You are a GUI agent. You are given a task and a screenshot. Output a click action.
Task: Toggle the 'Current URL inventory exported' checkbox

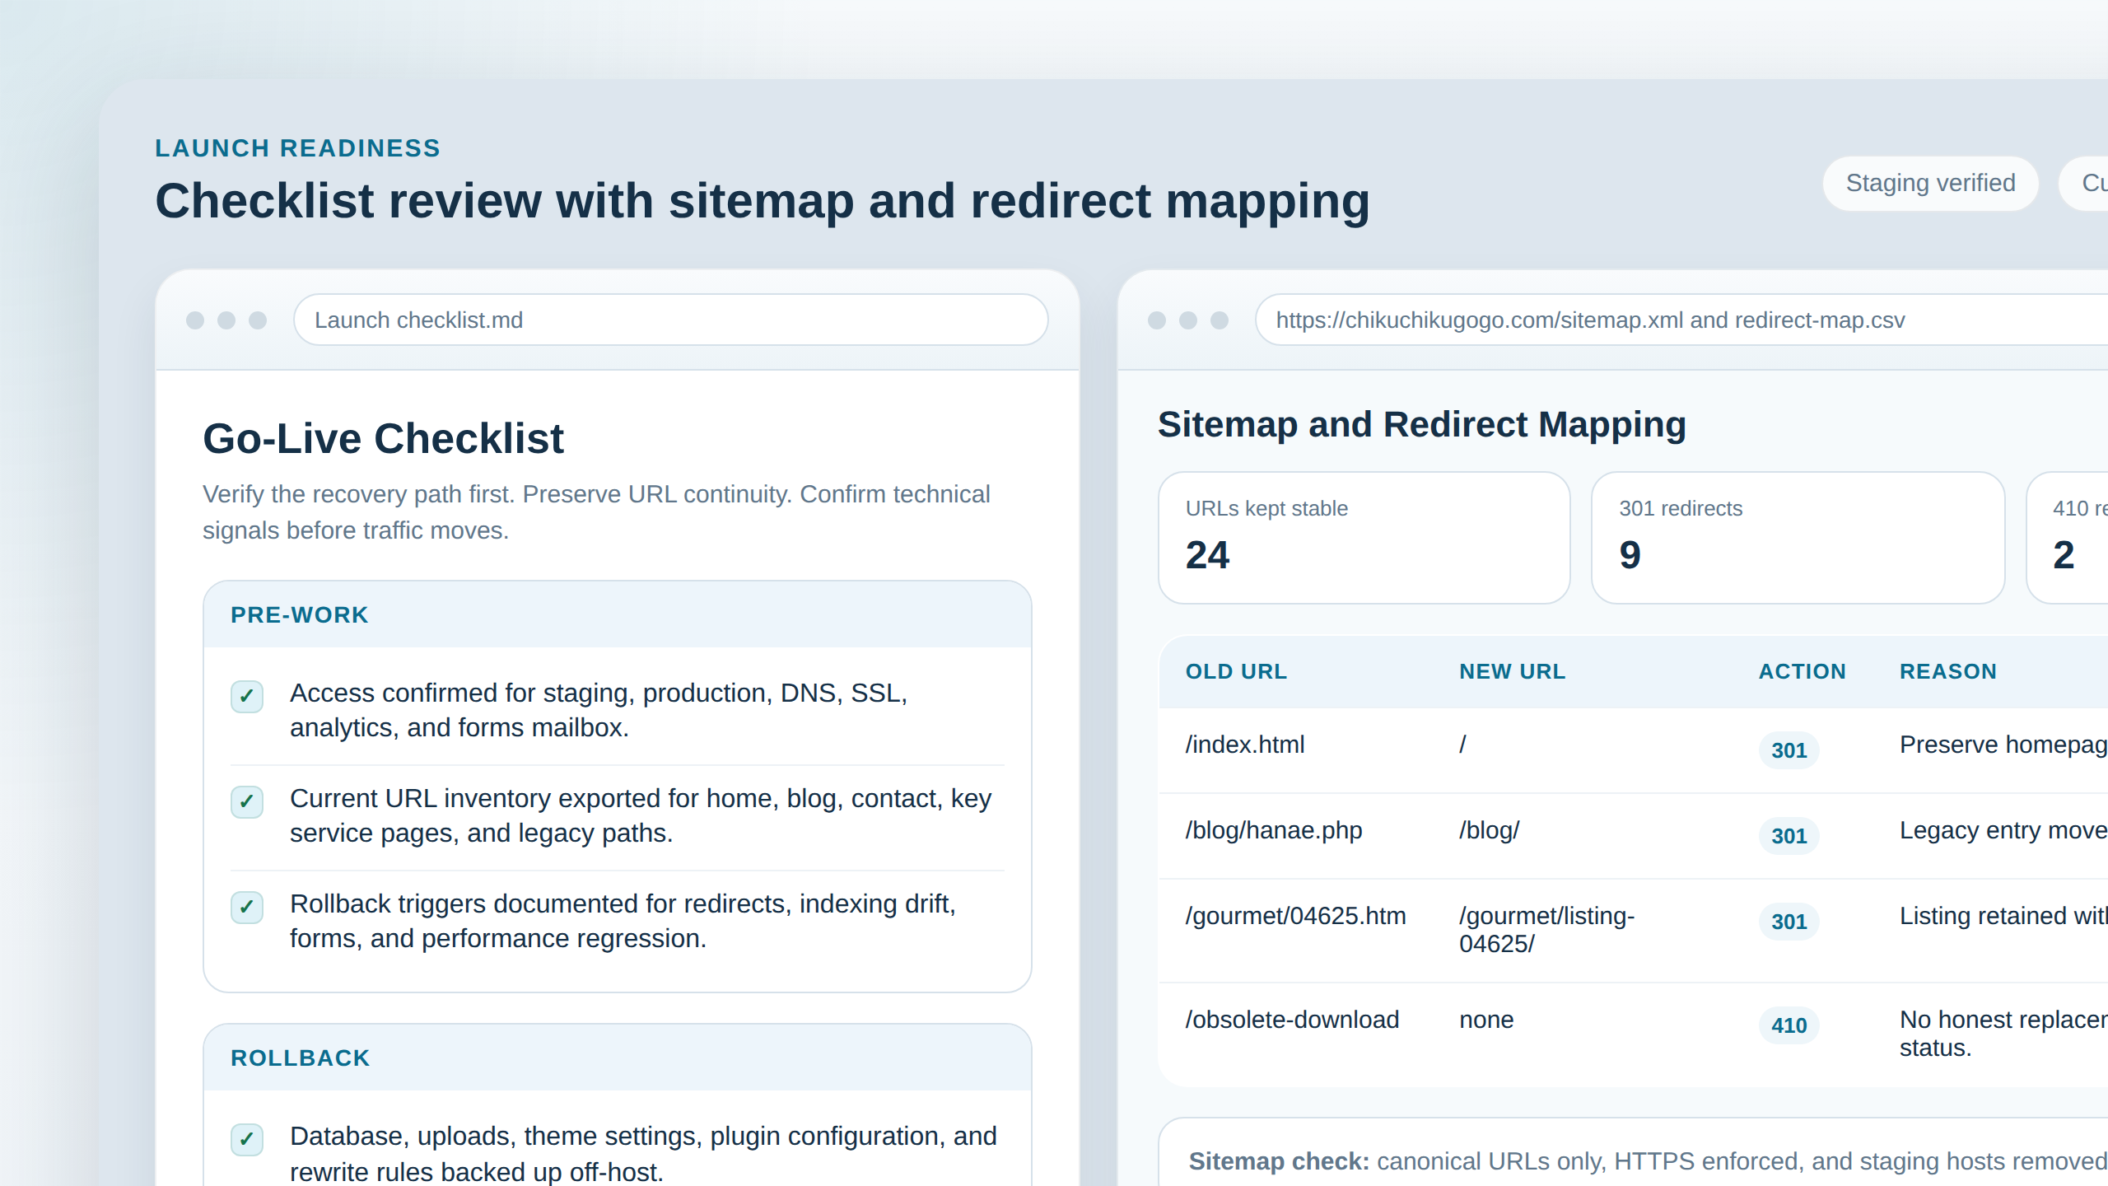coord(246,802)
